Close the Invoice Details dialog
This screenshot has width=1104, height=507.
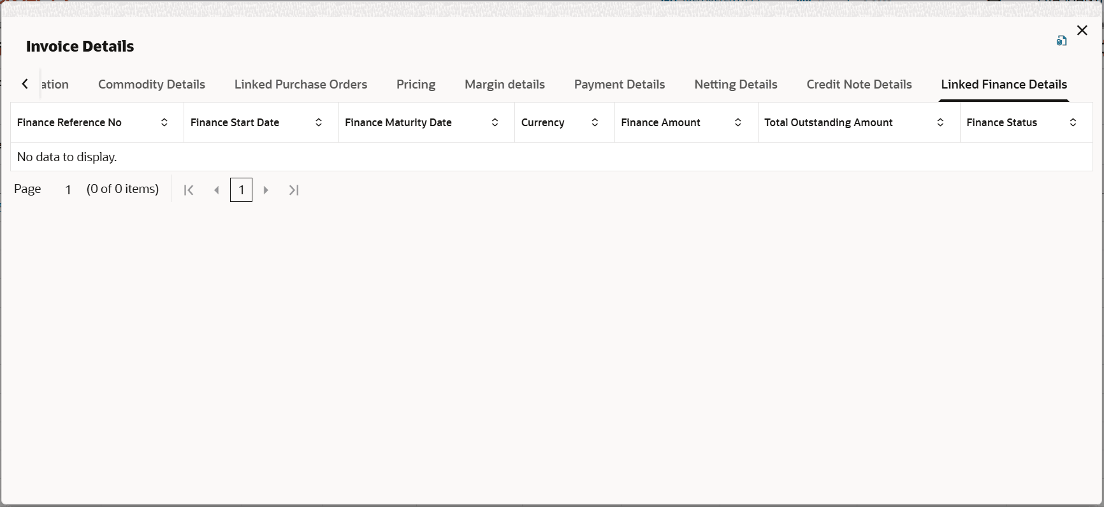click(1082, 31)
